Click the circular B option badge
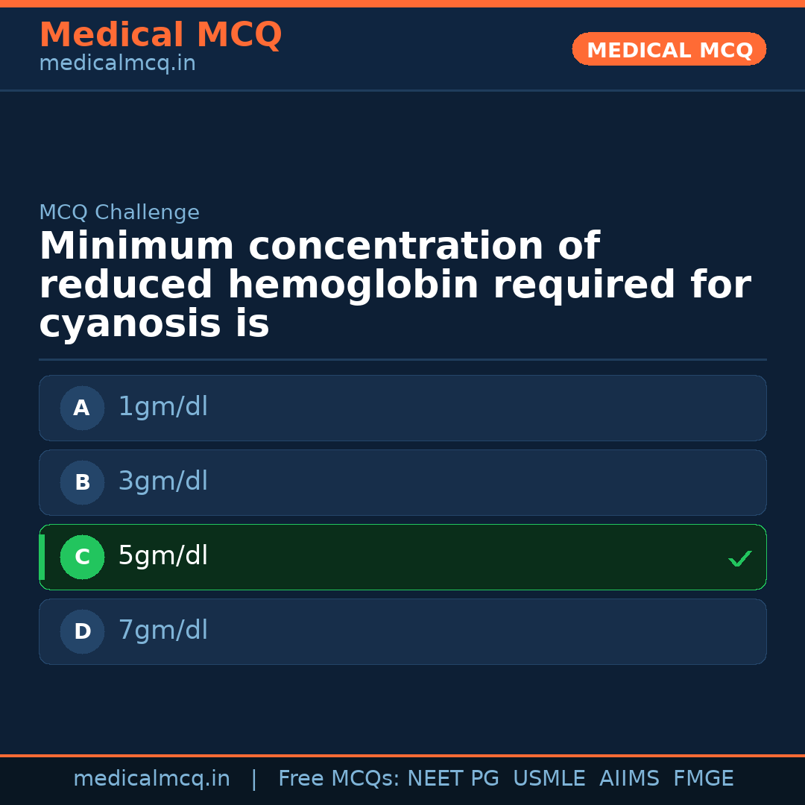 [82, 482]
